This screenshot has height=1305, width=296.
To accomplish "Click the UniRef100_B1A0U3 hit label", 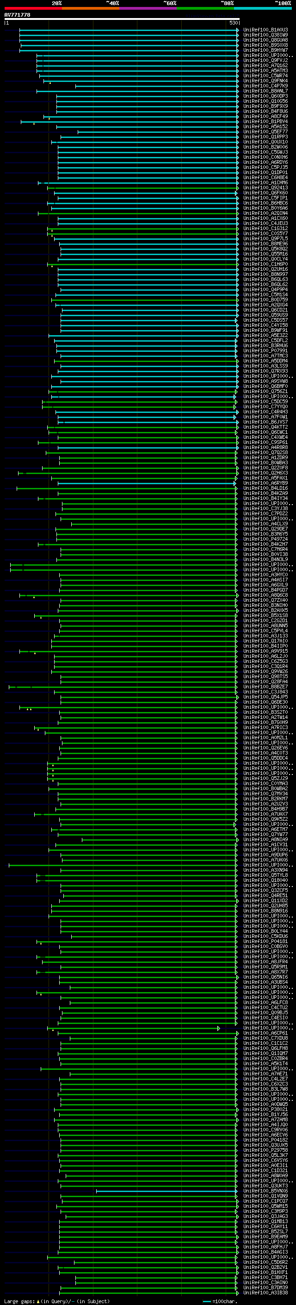I will (265, 30).
